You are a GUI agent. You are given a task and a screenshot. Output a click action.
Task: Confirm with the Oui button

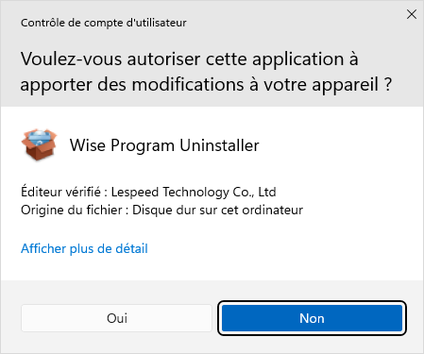tap(116, 318)
